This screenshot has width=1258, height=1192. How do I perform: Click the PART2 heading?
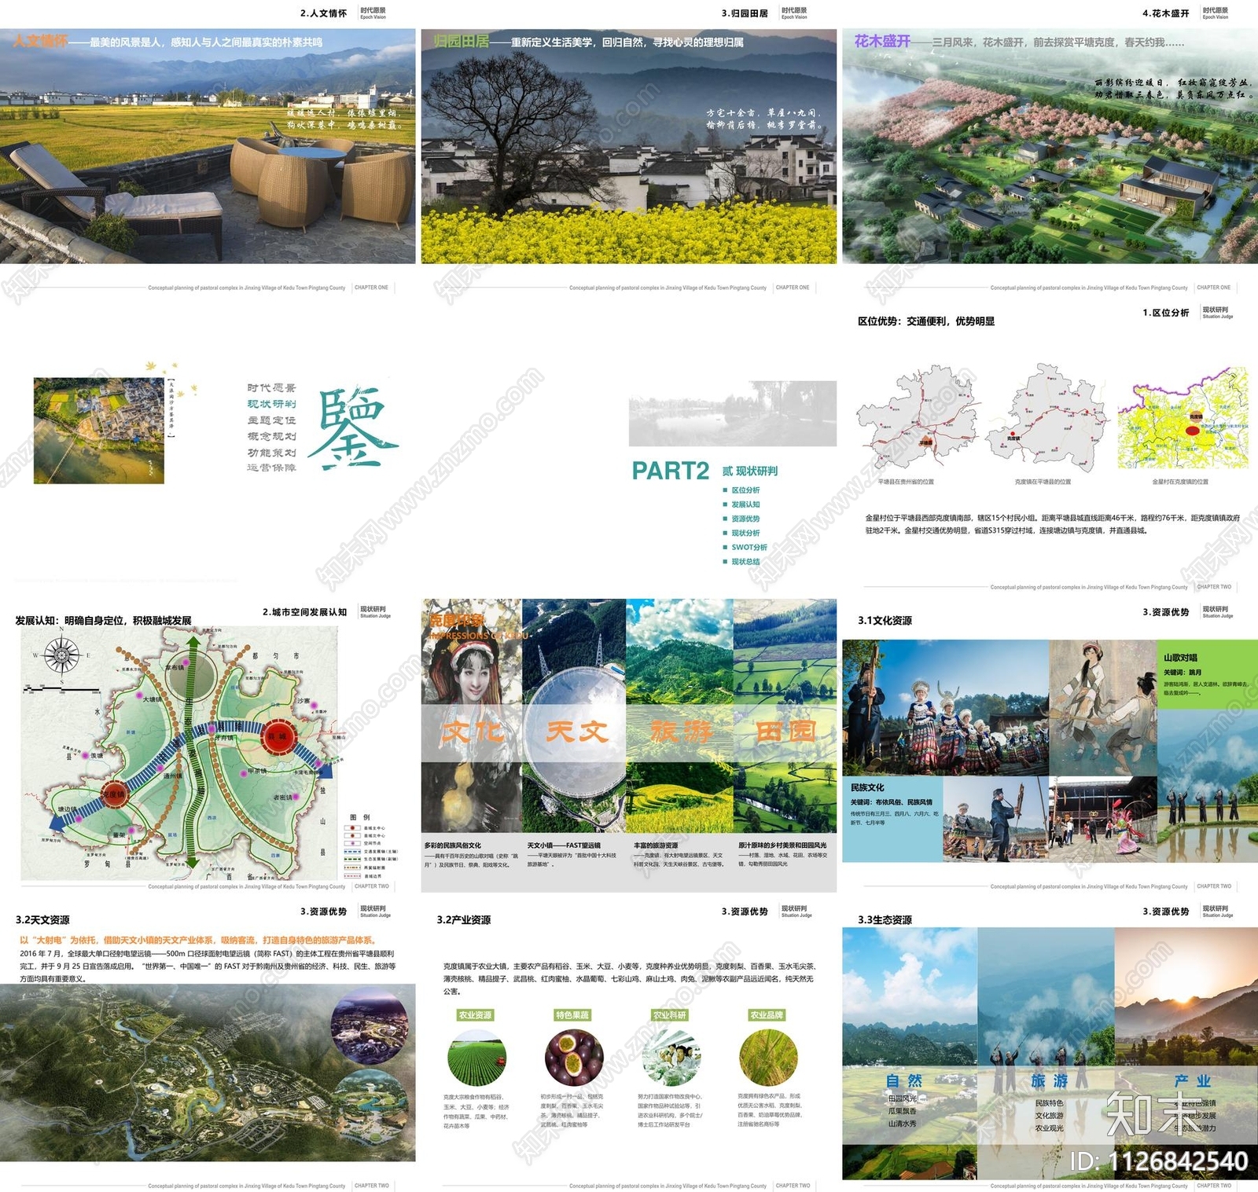[x=670, y=471]
